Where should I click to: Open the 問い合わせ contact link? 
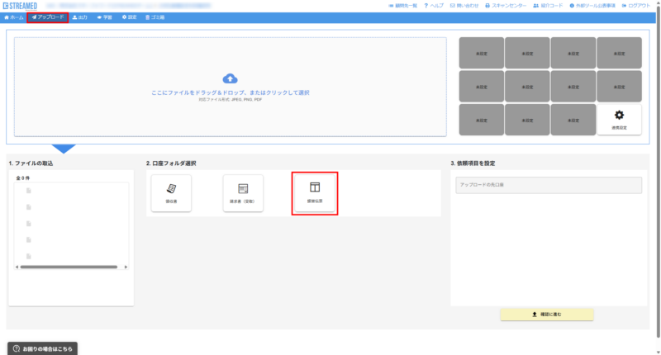coord(464,6)
